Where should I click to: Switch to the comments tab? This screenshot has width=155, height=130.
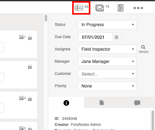click(x=137, y=103)
